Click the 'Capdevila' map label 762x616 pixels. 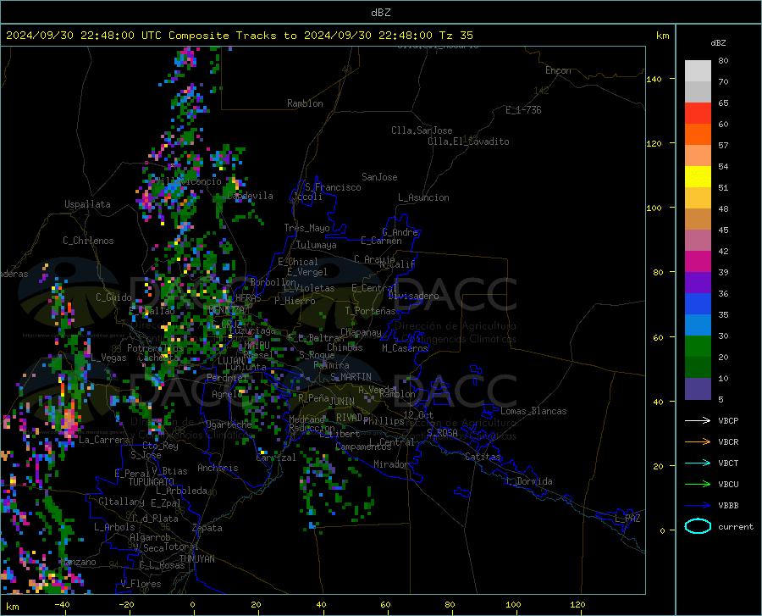click(x=250, y=196)
